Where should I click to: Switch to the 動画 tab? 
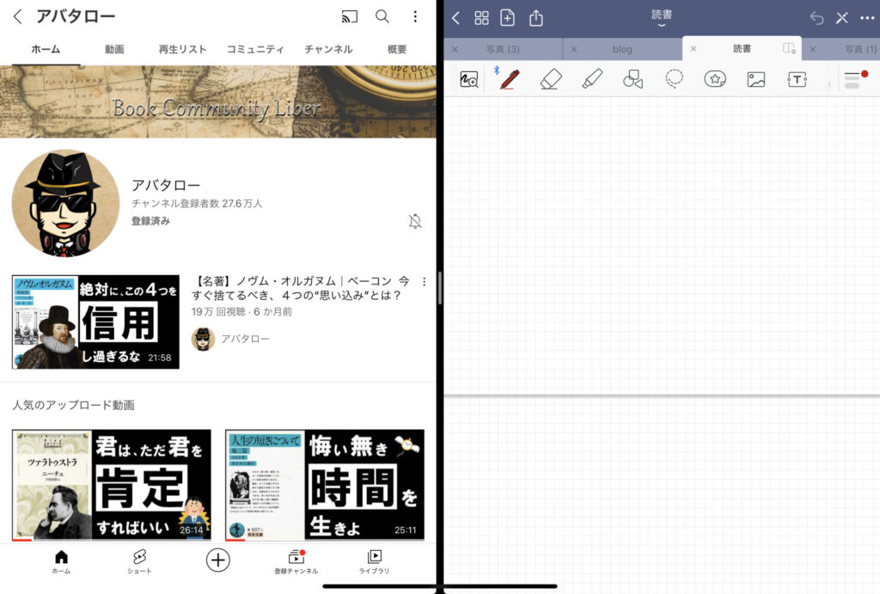coord(114,49)
